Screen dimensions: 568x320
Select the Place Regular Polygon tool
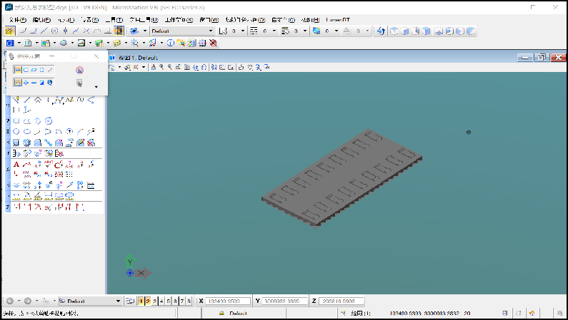click(49, 121)
